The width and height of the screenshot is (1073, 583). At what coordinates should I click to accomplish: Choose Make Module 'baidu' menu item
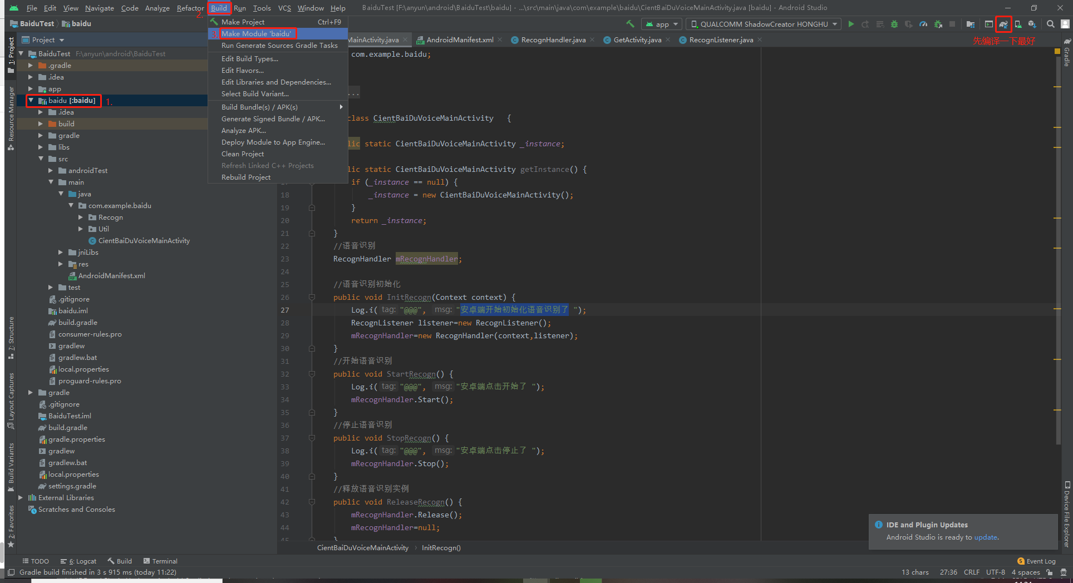click(x=278, y=34)
